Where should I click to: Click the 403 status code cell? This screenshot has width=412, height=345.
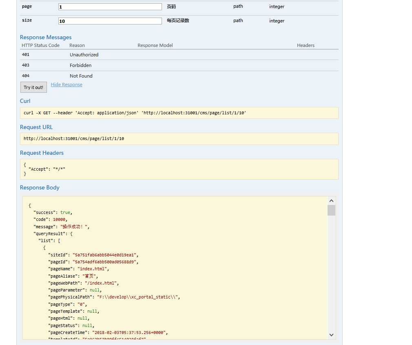[x=26, y=65]
